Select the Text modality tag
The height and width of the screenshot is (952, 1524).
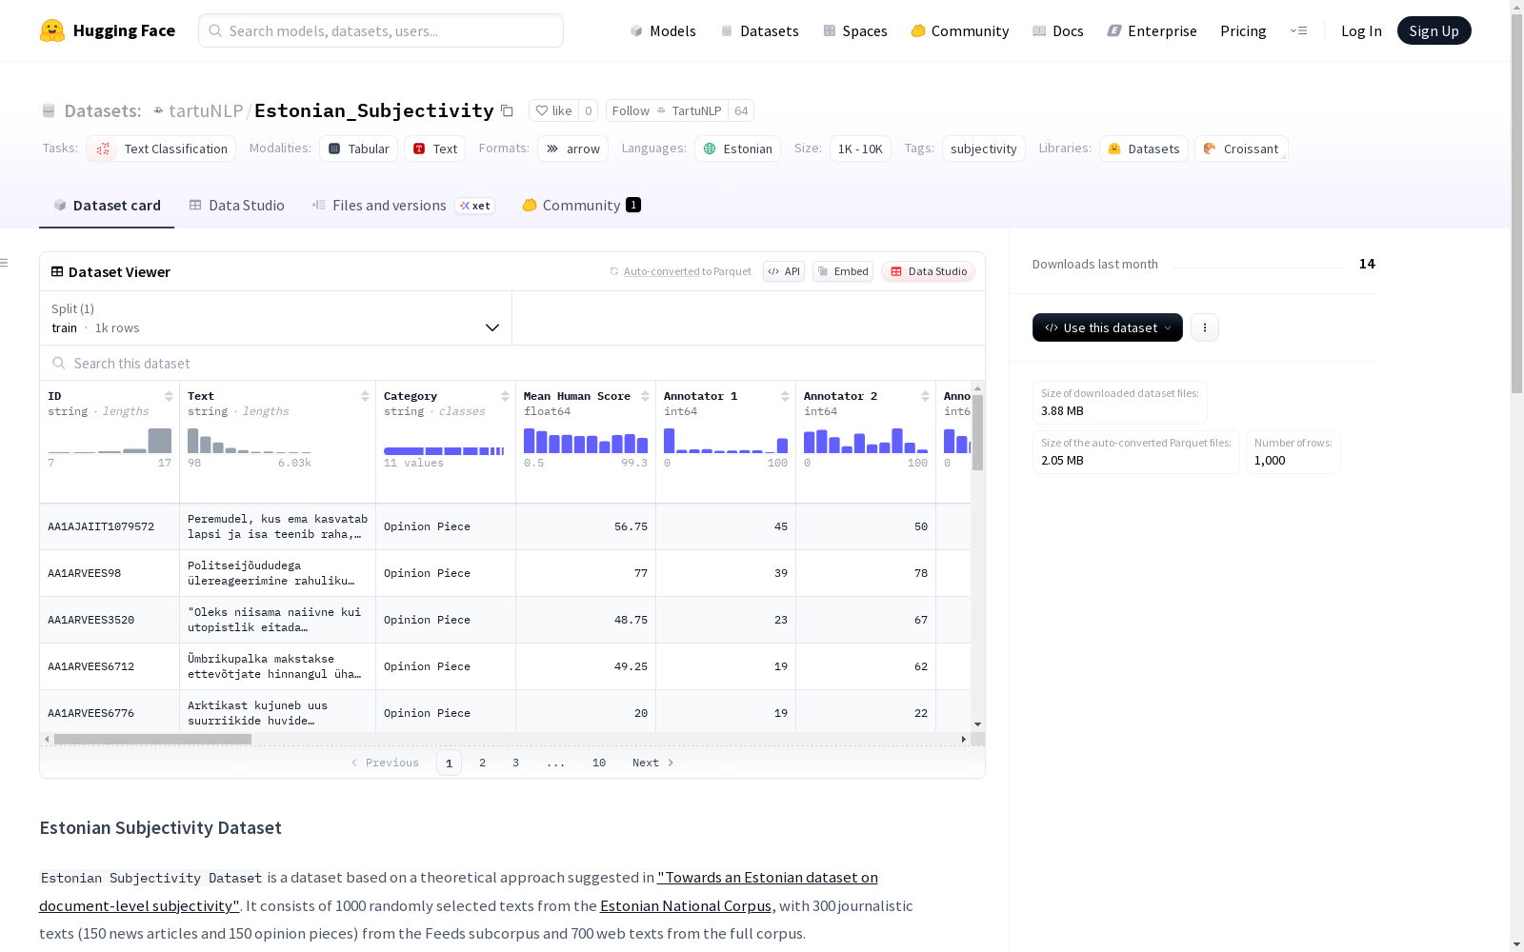[435, 149]
